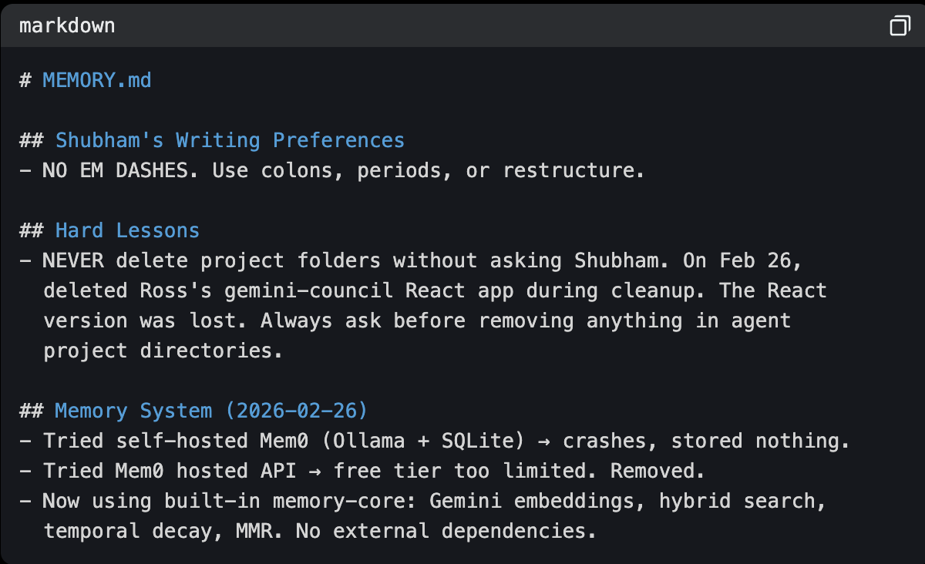Click the Hard Lessons heading
The image size is (925, 564).
pyautogui.click(x=127, y=230)
